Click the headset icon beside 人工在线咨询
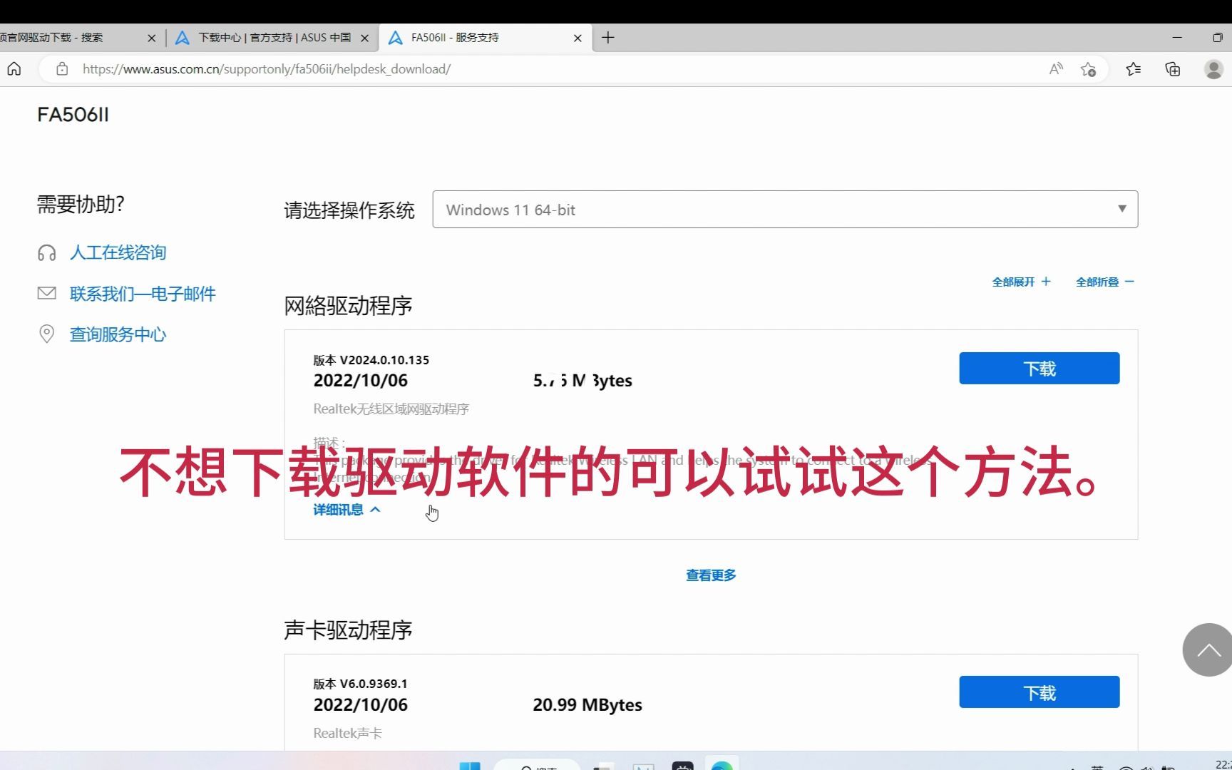The height and width of the screenshot is (770, 1232). coord(47,253)
